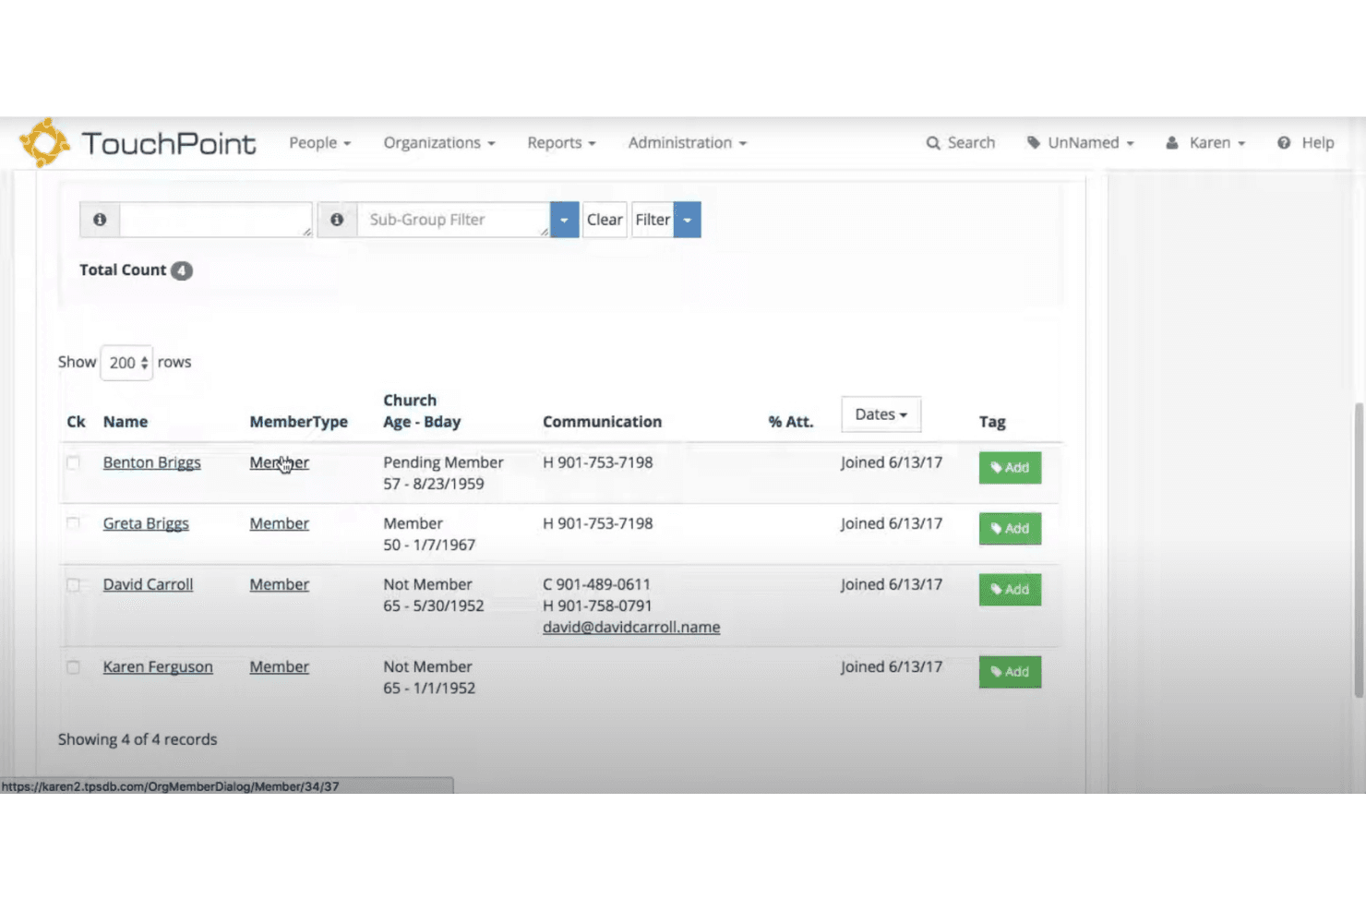Add tag for David Carroll
Viewport: 1366px width, 911px height.
point(1010,590)
